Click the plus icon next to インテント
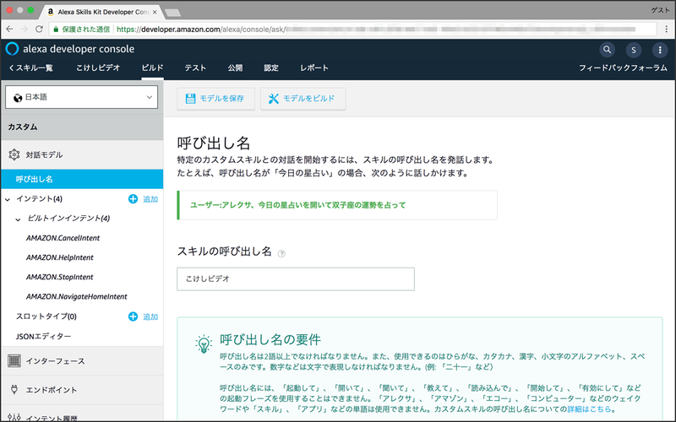This screenshot has height=422, width=676. 133,198
